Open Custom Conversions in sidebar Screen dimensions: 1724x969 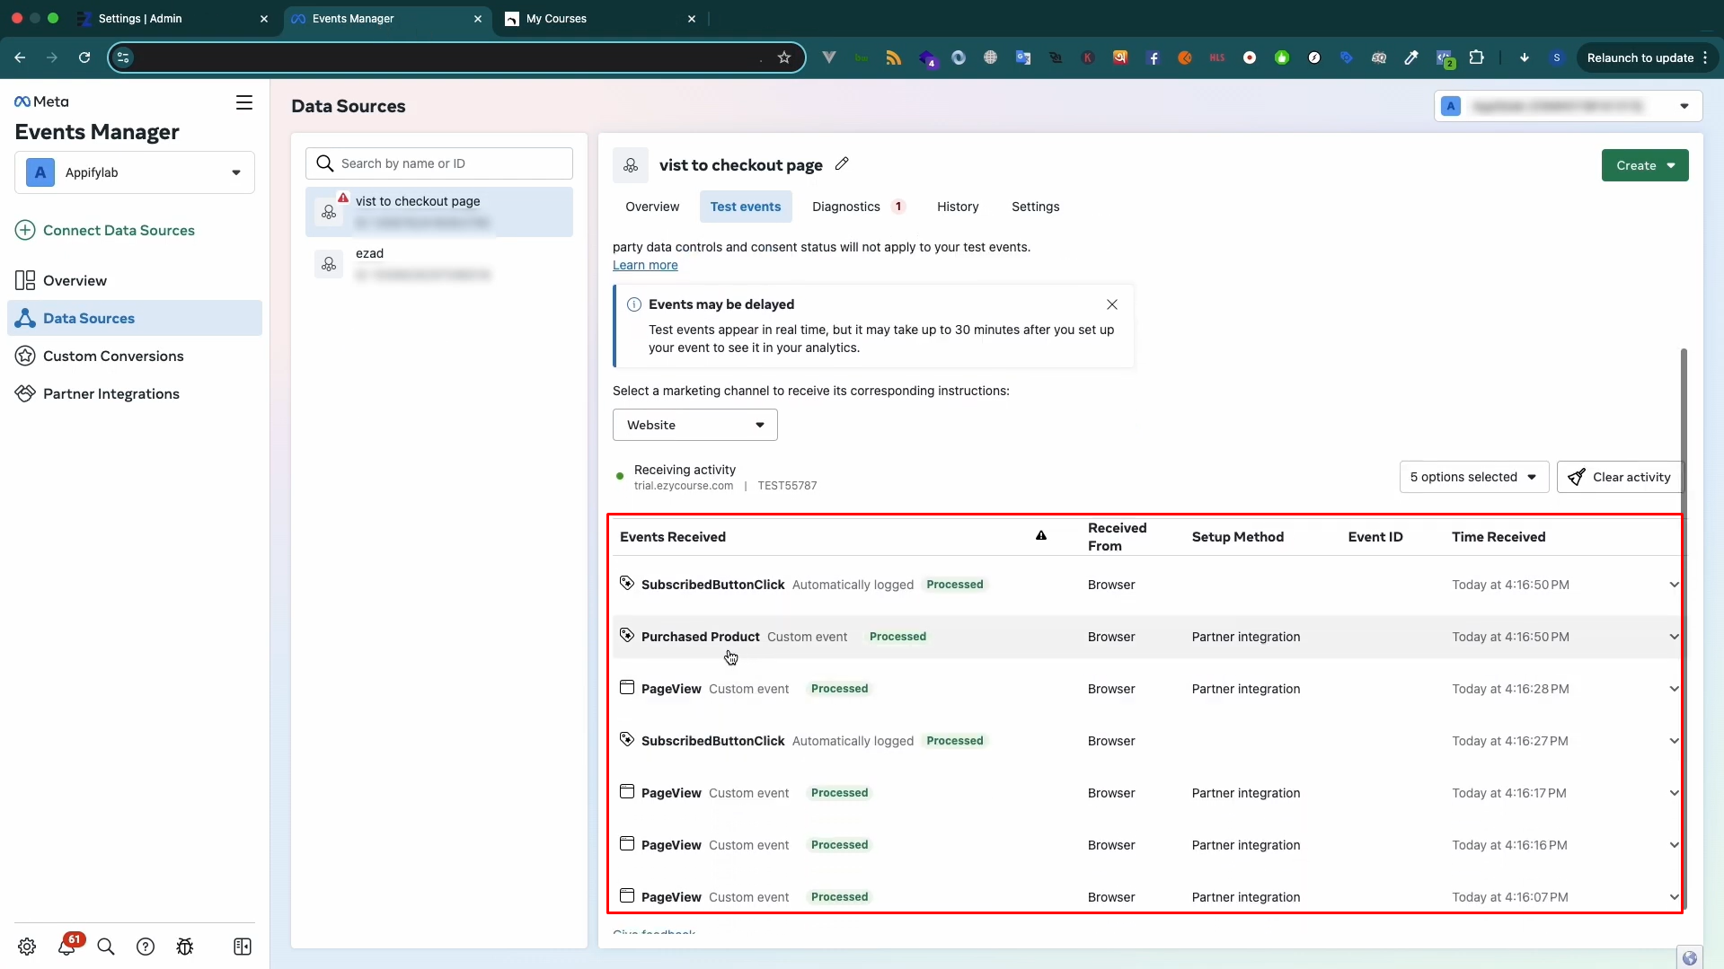[135, 356]
